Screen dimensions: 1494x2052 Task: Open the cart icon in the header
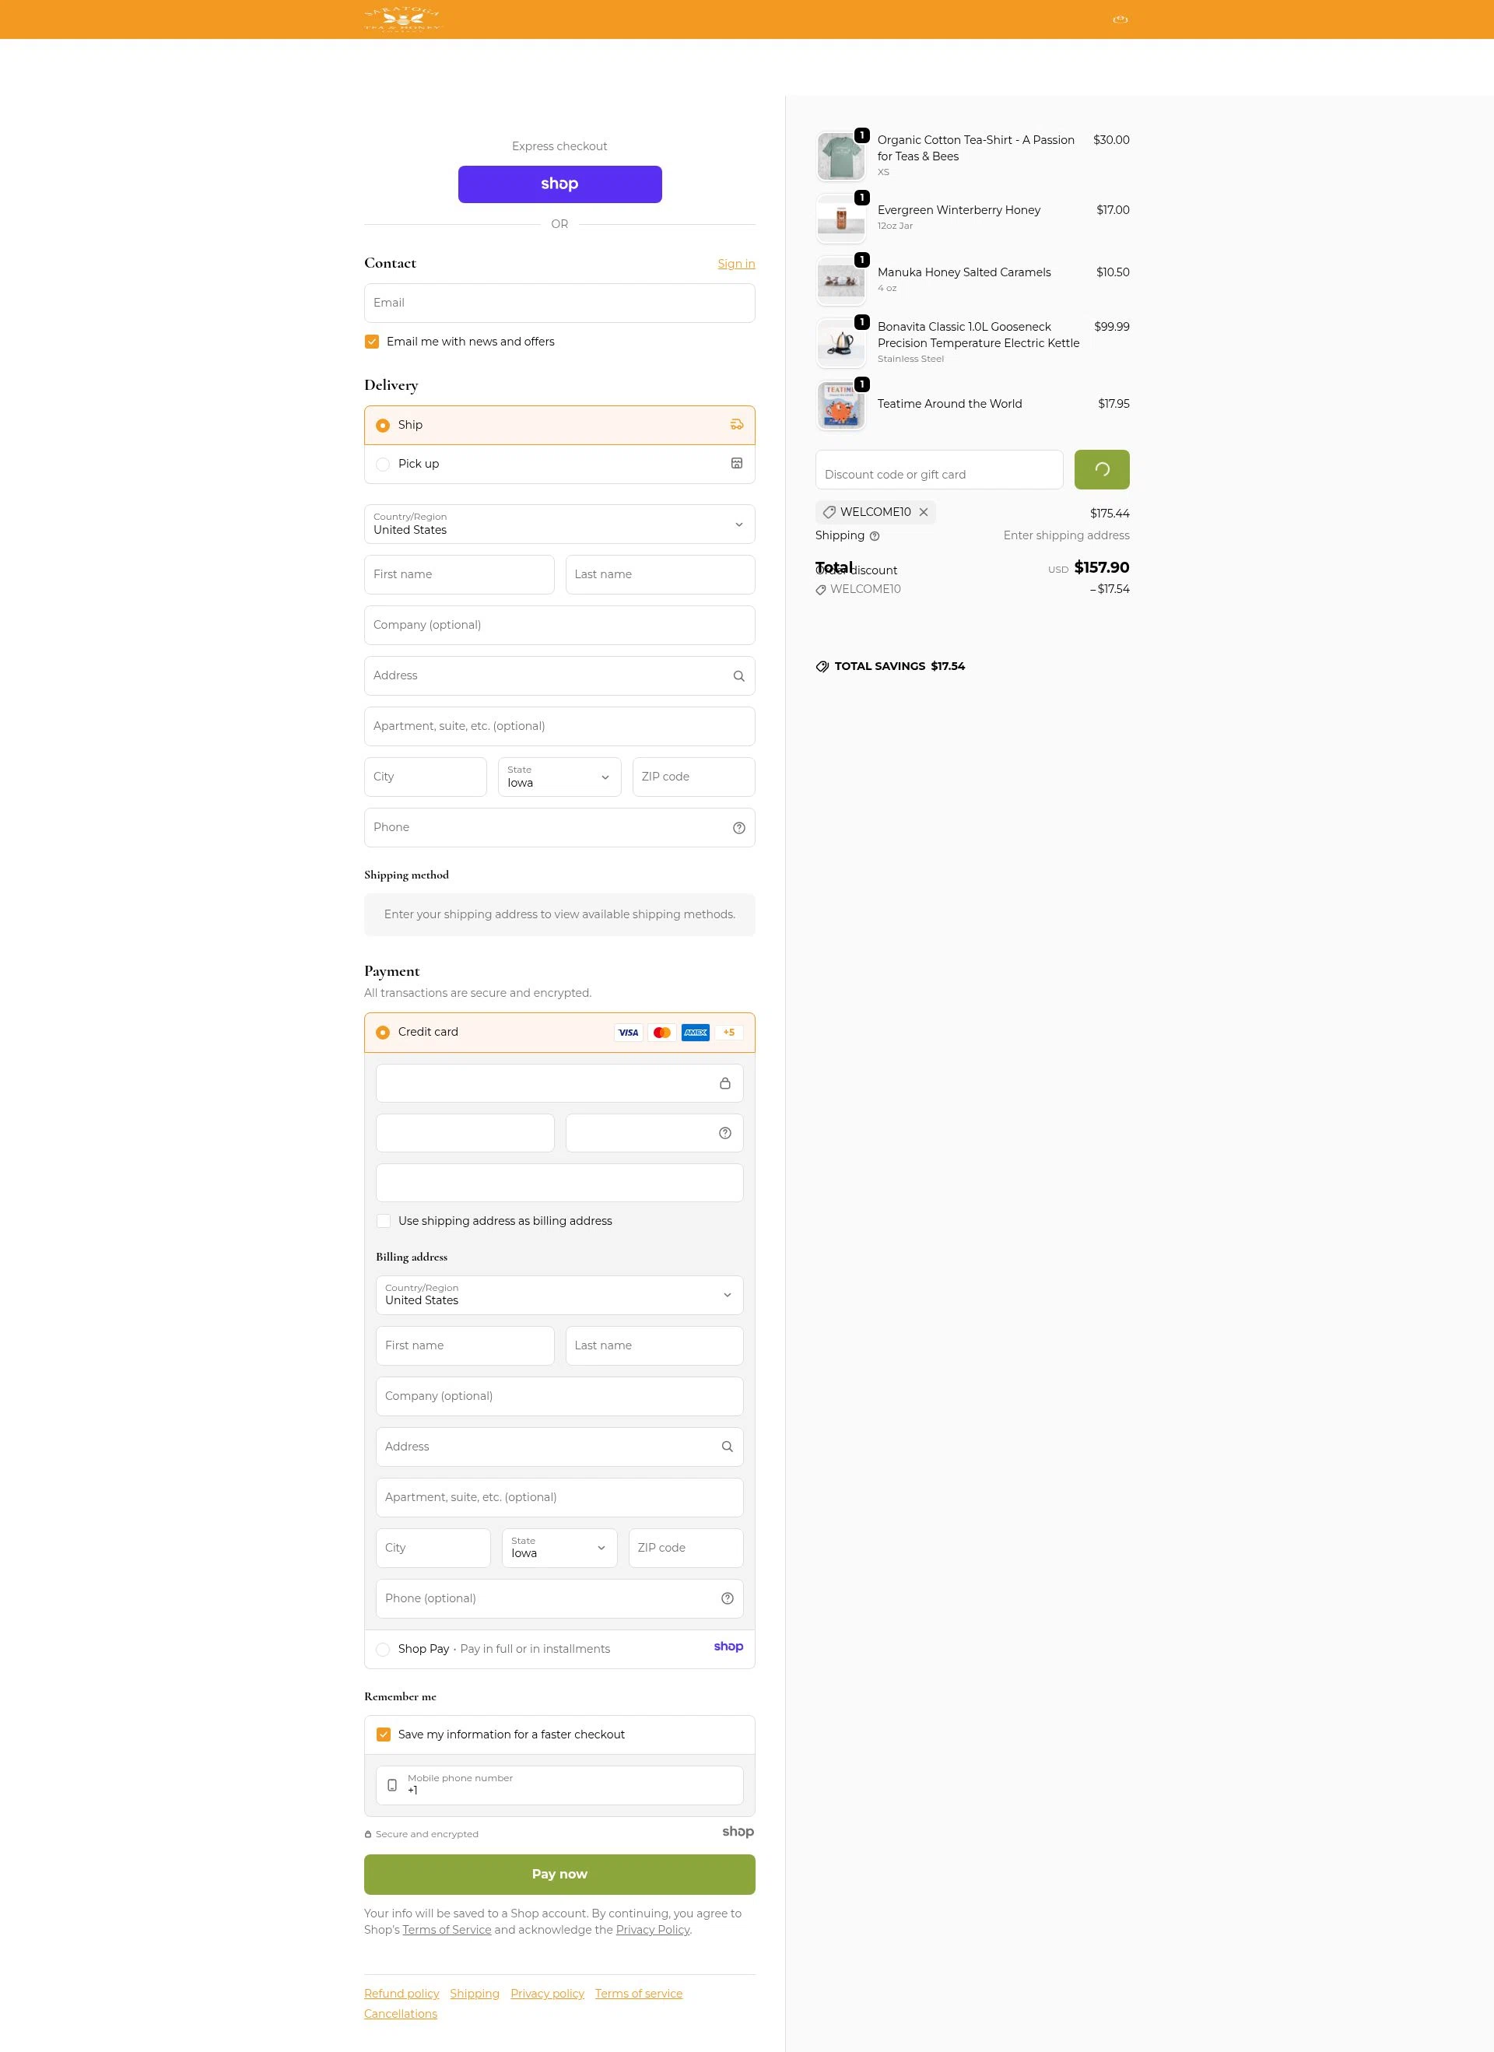click(x=1120, y=18)
